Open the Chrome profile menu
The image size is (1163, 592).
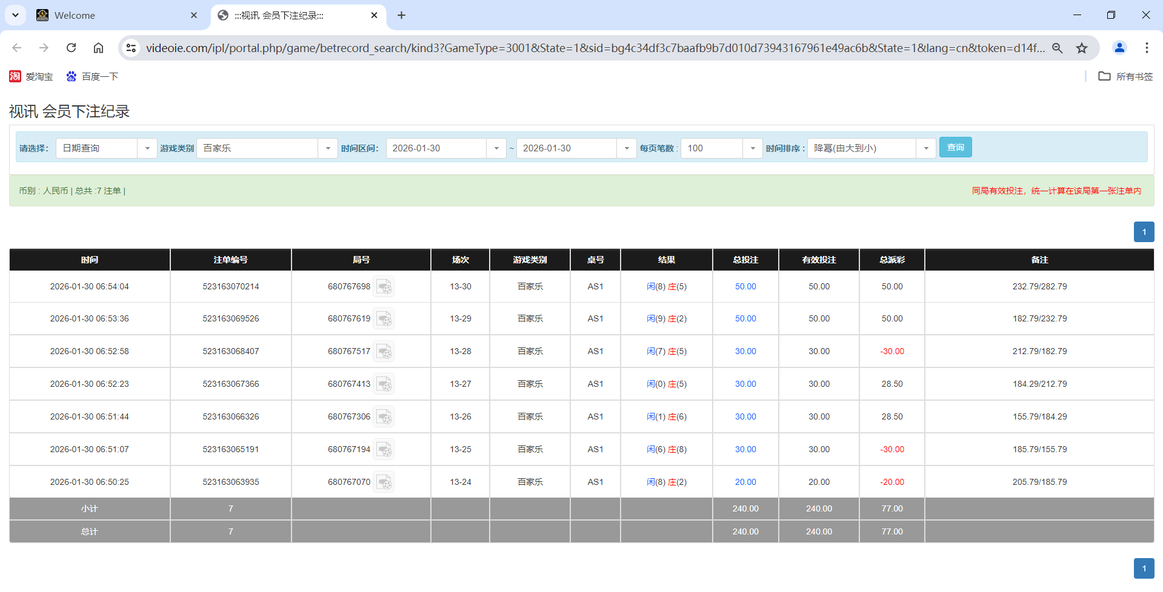pyautogui.click(x=1119, y=48)
